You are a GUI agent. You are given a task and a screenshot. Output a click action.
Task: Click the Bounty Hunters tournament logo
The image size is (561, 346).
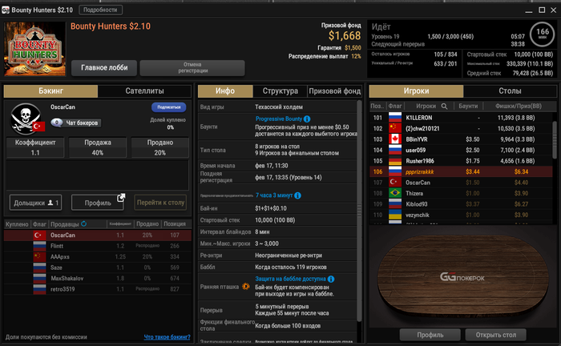point(34,49)
